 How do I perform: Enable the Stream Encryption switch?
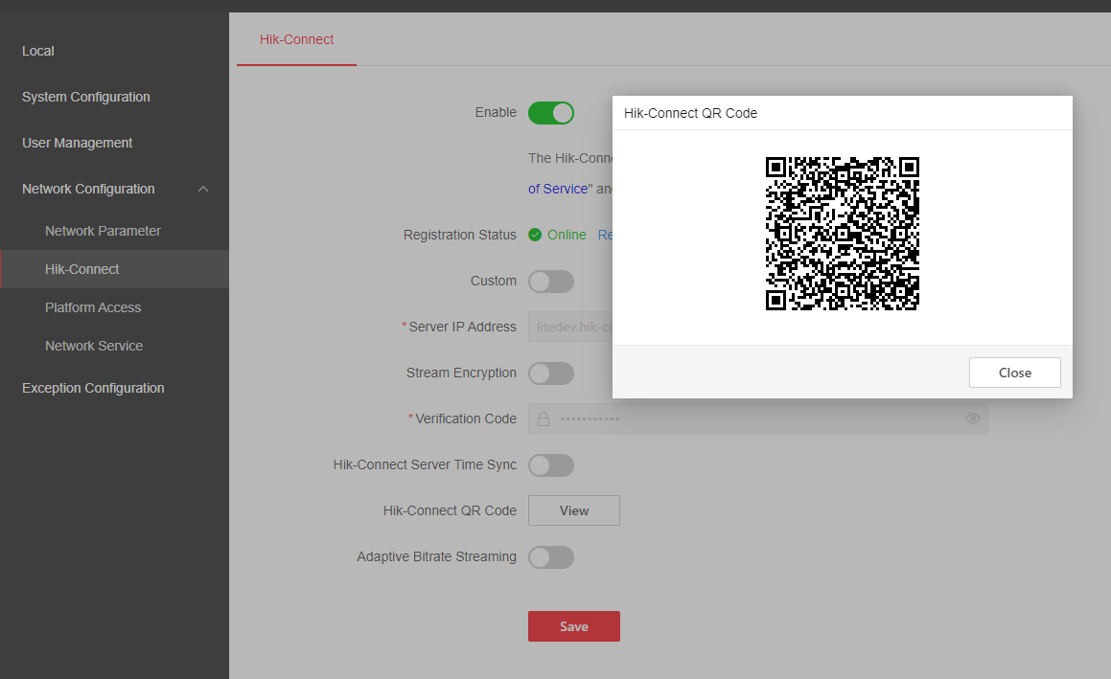[x=551, y=373]
